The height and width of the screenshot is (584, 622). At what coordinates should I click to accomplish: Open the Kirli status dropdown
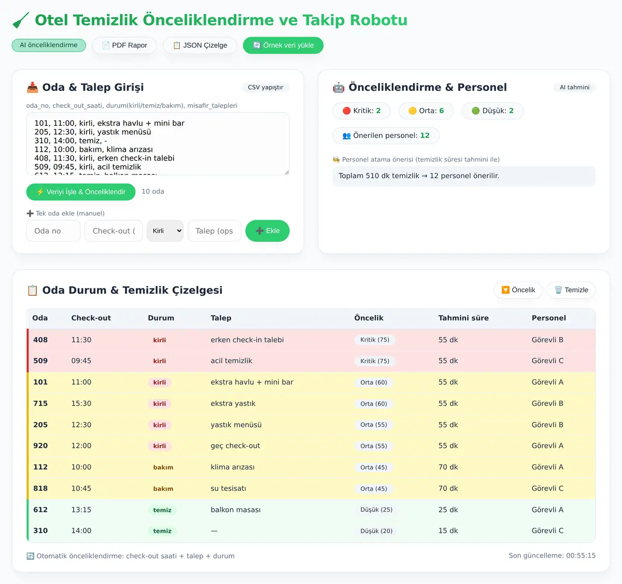click(165, 231)
